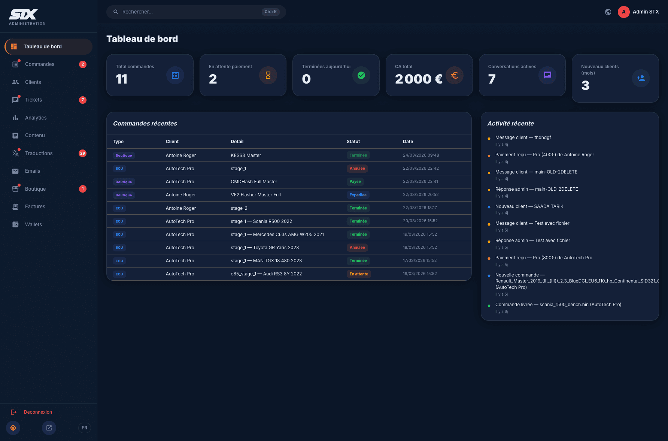Image resolution: width=668 pixels, height=441 pixels.
Task: Click the Emails envelope icon
Action: [15, 171]
